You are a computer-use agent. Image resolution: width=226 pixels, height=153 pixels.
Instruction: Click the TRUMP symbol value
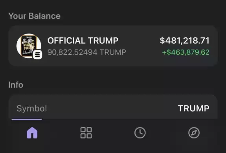(x=193, y=108)
